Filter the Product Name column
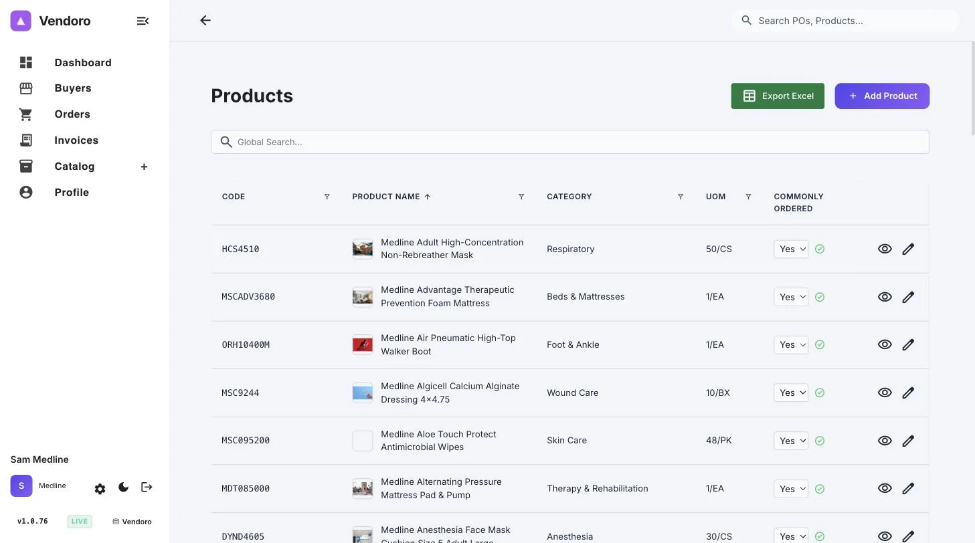The height and width of the screenshot is (543, 975). (x=521, y=197)
